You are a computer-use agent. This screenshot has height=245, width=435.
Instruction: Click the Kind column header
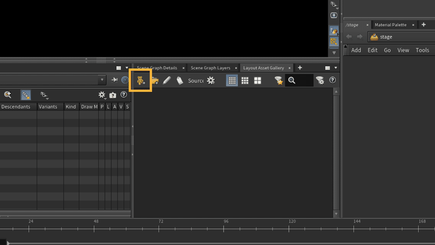coord(71,107)
